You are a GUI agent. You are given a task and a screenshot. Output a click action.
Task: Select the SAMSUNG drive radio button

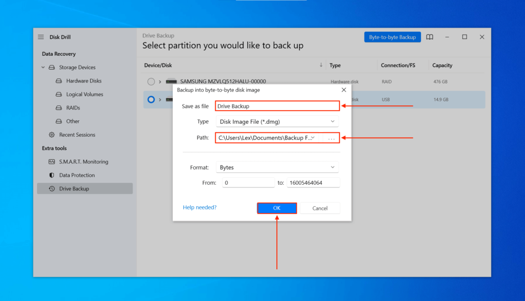tap(151, 81)
